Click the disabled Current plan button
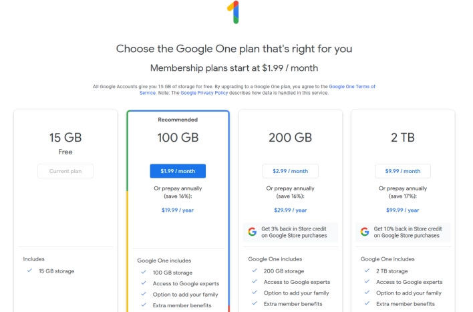The height and width of the screenshot is (312, 473). 65,171
